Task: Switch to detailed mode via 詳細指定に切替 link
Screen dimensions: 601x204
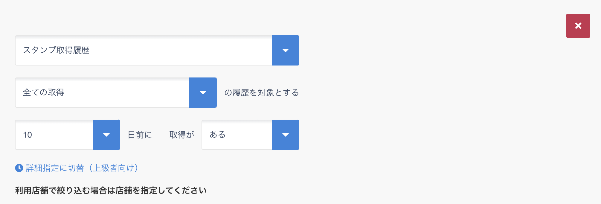Action: 55,168
